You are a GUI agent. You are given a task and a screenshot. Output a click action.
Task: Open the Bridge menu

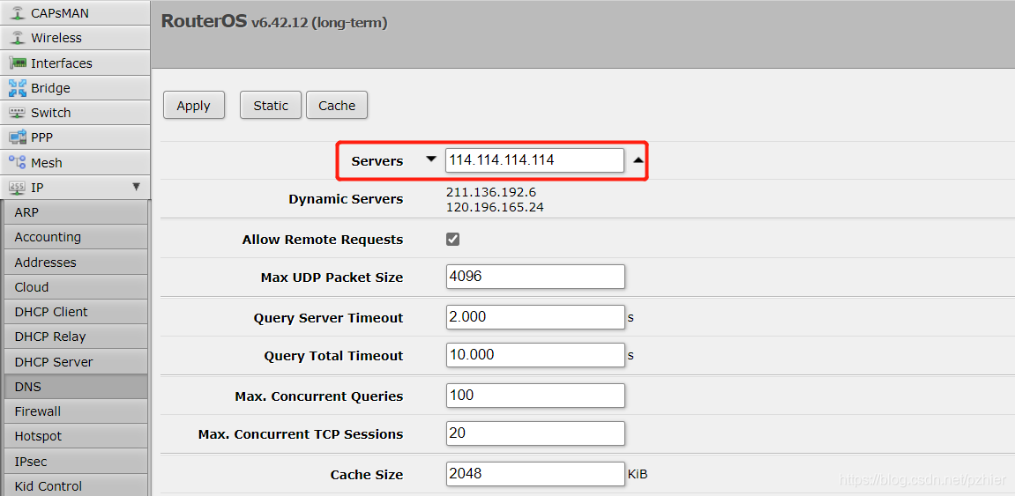(x=75, y=88)
